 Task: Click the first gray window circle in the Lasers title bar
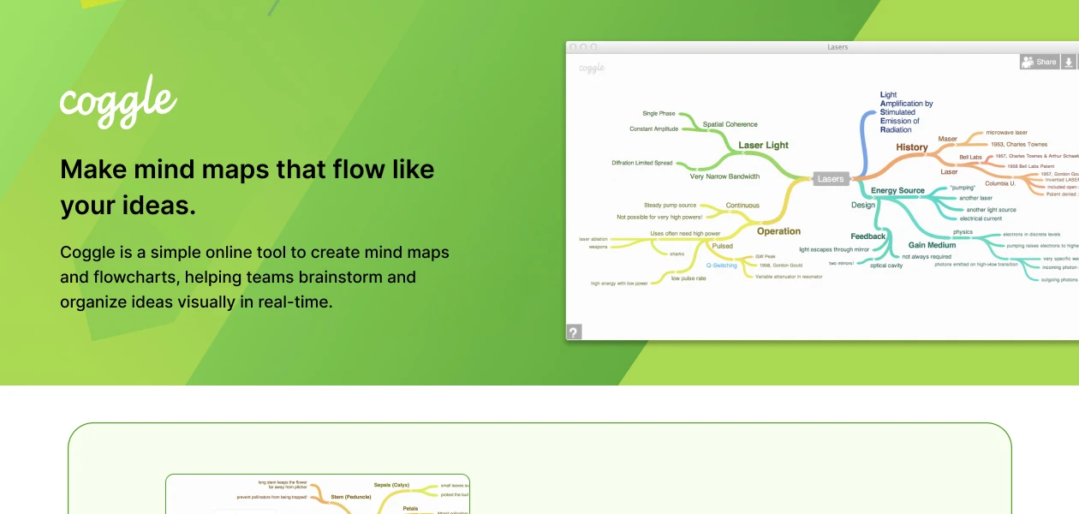click(x=573, y=47)
